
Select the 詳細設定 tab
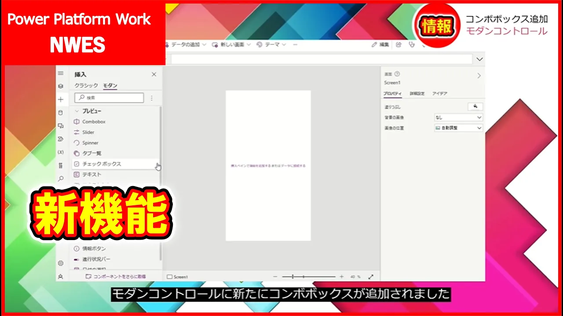point(417,93)
